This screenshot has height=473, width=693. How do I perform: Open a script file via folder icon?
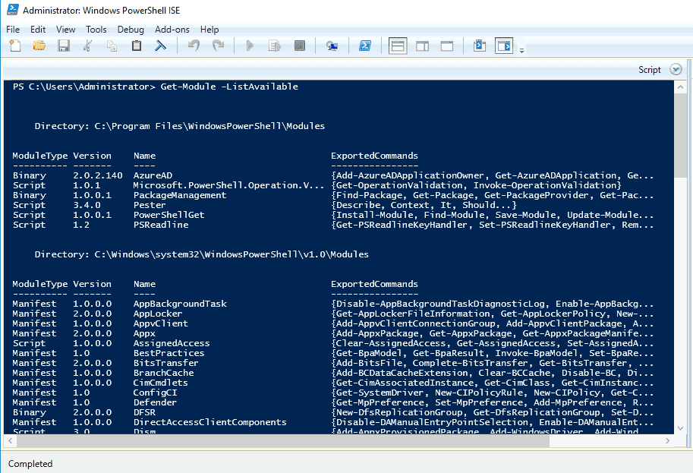[x=39, y=46]
